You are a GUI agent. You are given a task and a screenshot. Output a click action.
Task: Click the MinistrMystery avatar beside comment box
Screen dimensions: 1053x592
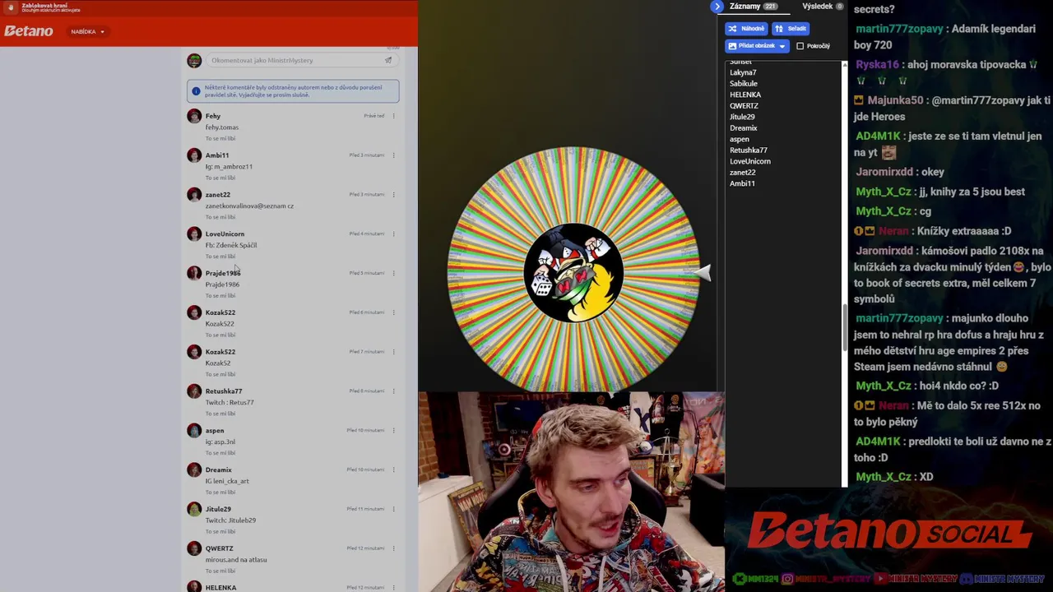pos(194,60)
